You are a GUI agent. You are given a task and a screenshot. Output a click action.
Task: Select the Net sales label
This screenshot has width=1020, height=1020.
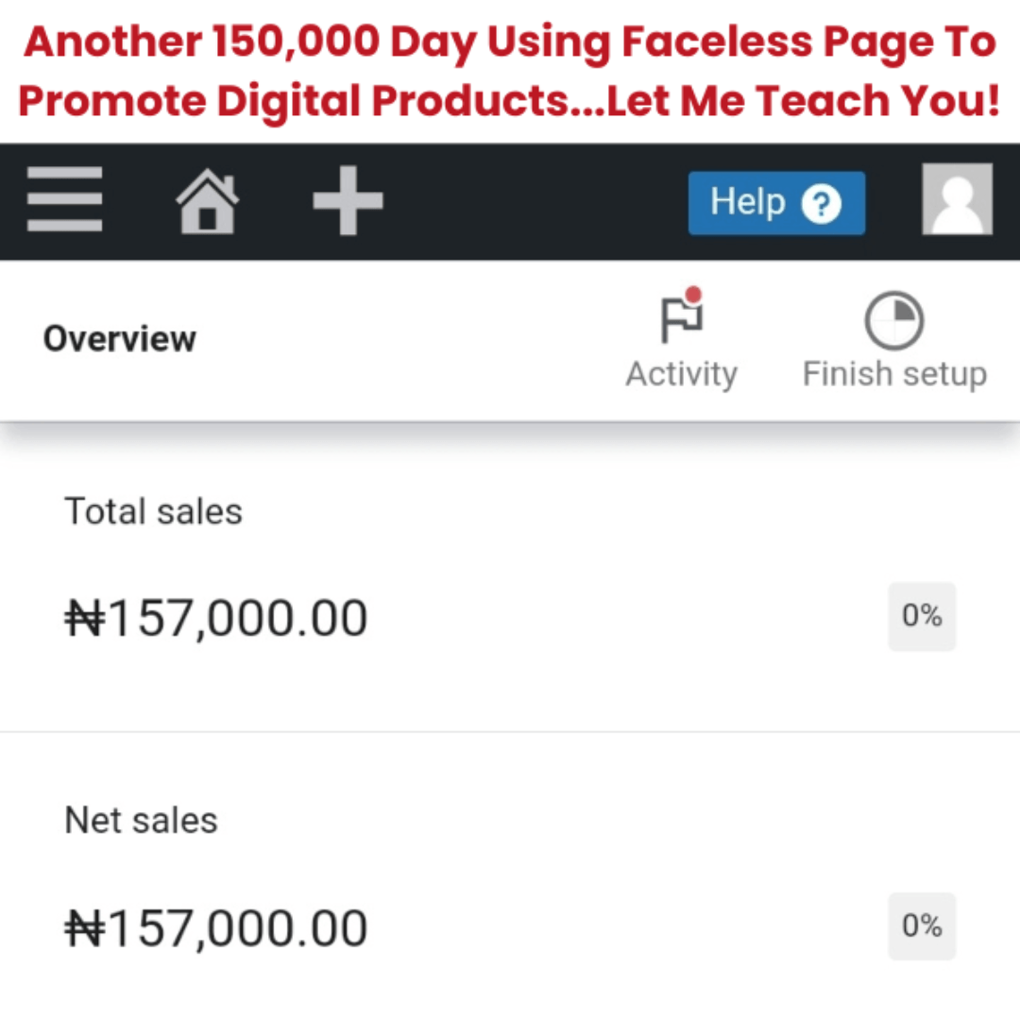(141, 821)
